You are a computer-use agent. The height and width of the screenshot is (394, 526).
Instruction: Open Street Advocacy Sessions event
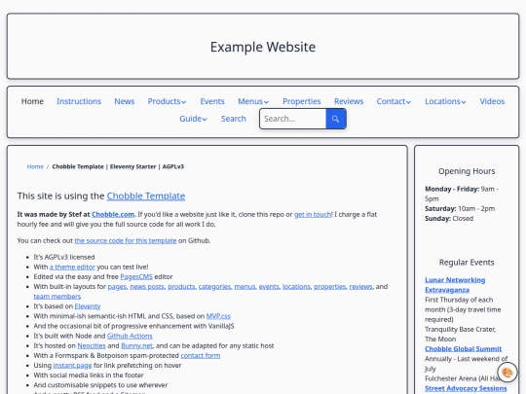466,388
